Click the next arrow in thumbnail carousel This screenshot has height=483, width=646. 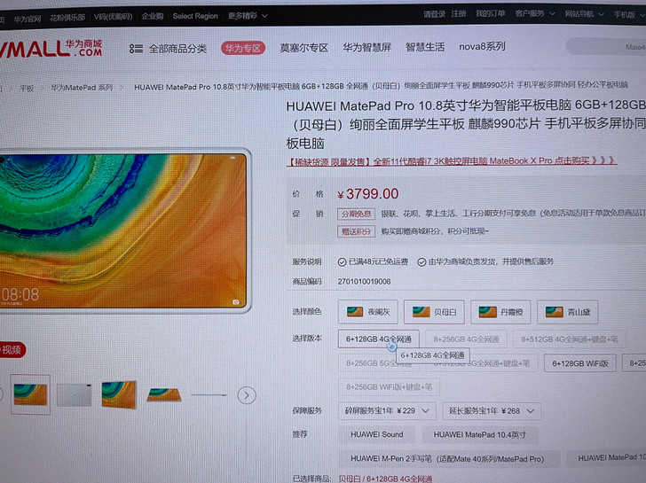[247, 395]
